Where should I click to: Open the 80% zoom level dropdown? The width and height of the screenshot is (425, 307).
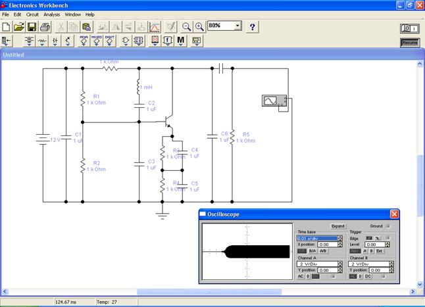238,26
